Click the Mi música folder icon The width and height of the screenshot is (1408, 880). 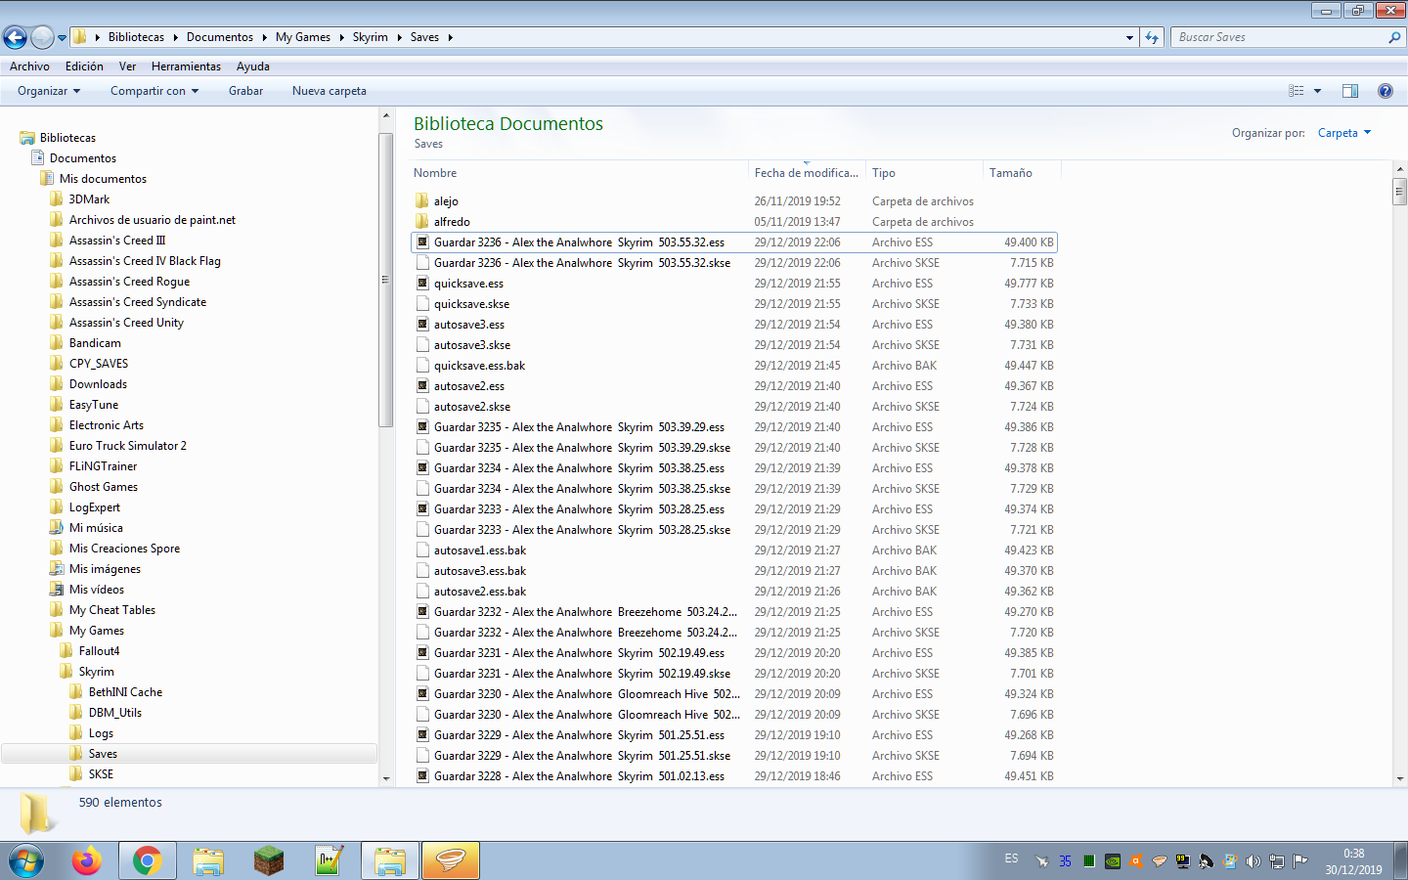[57, 528]
